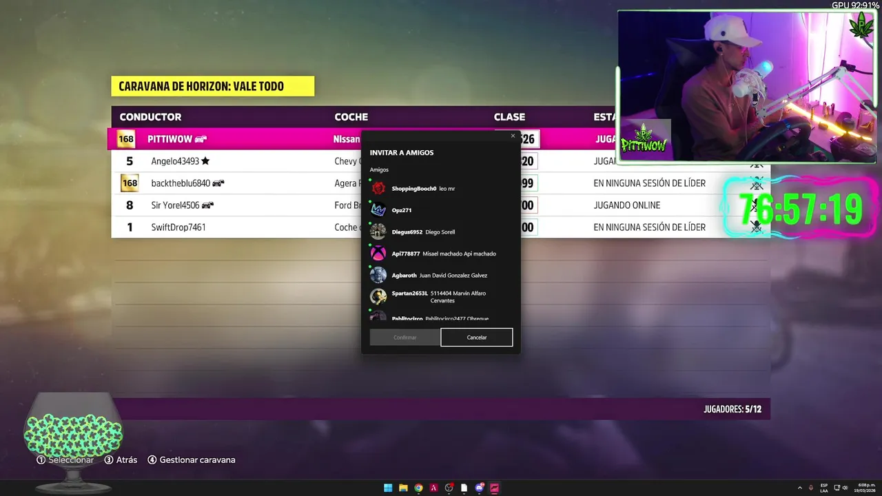Close the Invitar a amigos dialog
The height and width of the screenshot is (496, 882).
coord(513,136)
